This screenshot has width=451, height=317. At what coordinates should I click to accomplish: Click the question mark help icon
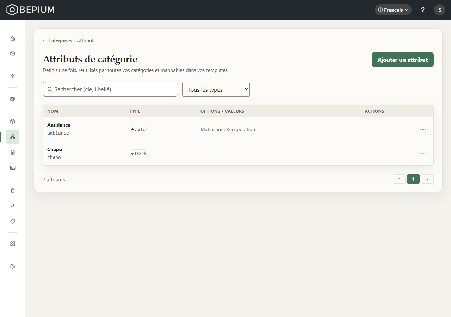pyautogui.click(x=423, y=10)
